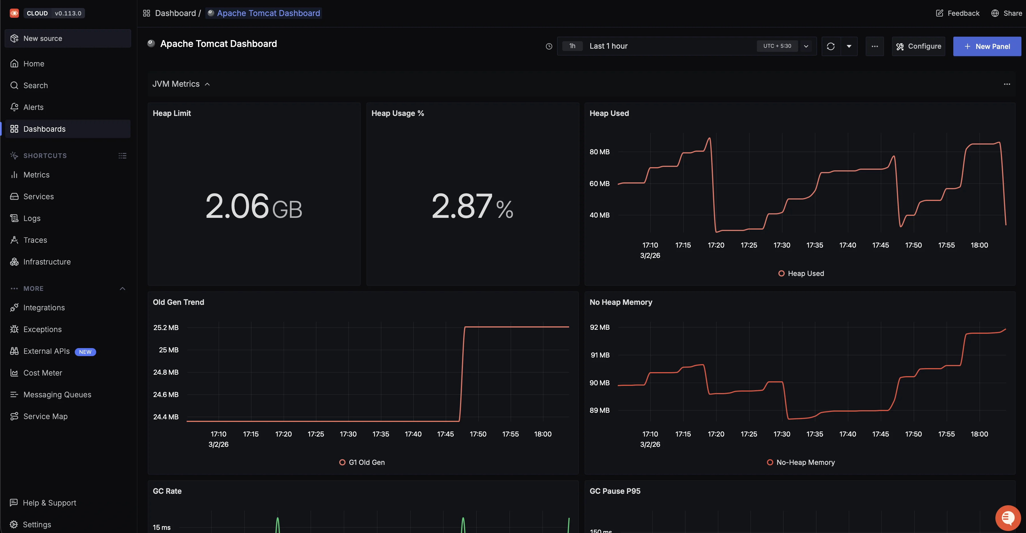Screen dimensions: 1026x533
Task: Click the Feedback pencil icon
Action: pos(939,13)
